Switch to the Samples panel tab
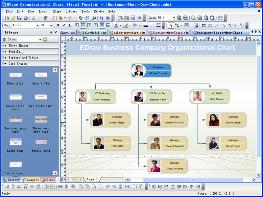The image size is (263, 197). 31,180
